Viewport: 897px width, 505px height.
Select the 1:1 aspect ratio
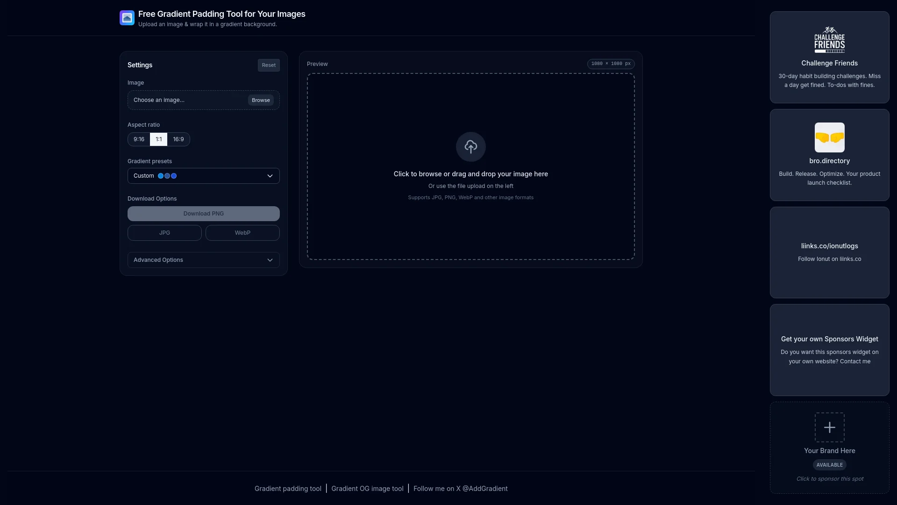(159, 139)
